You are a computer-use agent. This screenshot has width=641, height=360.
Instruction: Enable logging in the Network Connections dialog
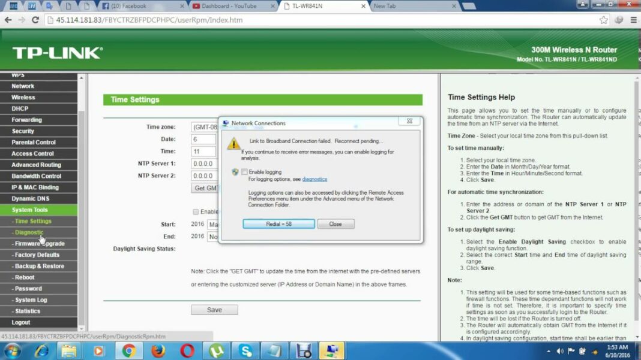click(x=244, y=172)
